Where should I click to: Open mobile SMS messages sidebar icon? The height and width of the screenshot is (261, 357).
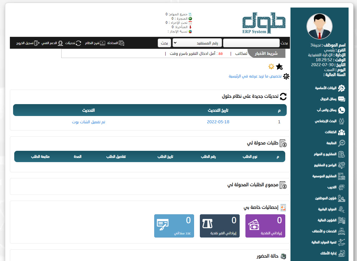pos(342,99)
